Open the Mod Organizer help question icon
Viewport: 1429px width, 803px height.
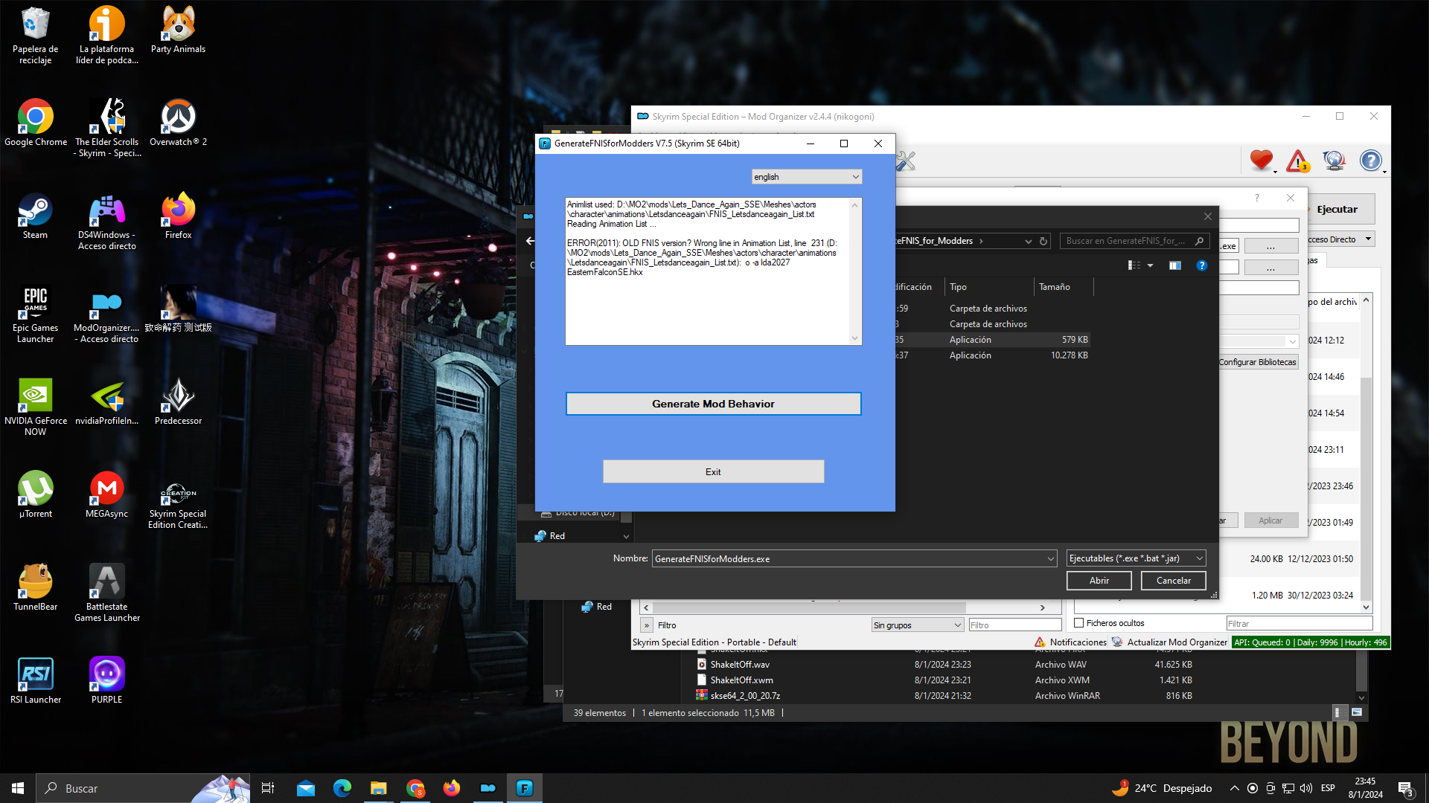click(1370, 161)
